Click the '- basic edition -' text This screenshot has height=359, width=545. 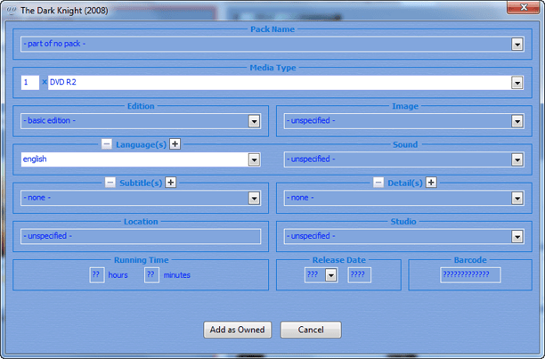point(49,120)
